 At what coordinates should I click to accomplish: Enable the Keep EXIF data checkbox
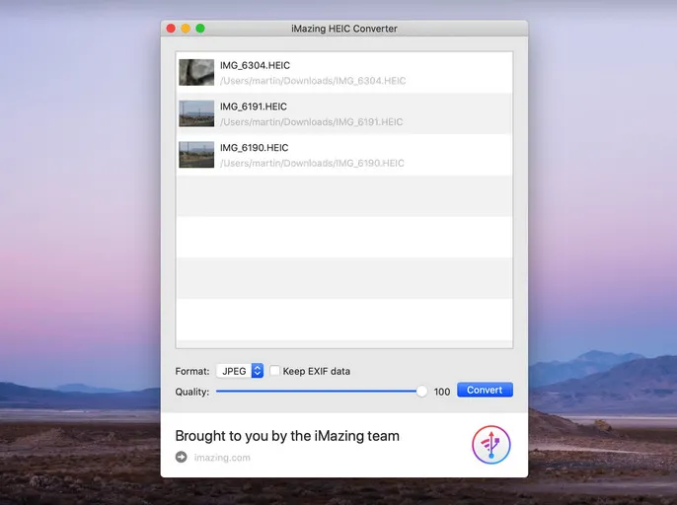(274, 371)
